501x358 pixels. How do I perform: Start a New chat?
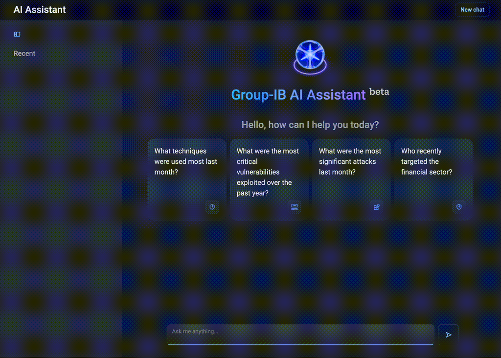(x=472, y=9)
